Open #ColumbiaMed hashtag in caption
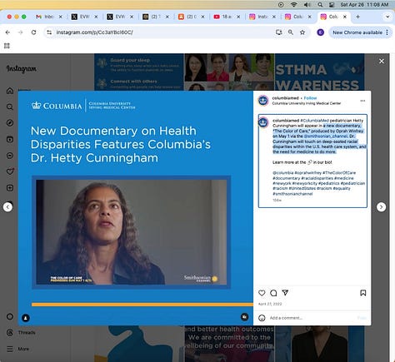This screenshot has width=395, height=362. tap(314, 121)
